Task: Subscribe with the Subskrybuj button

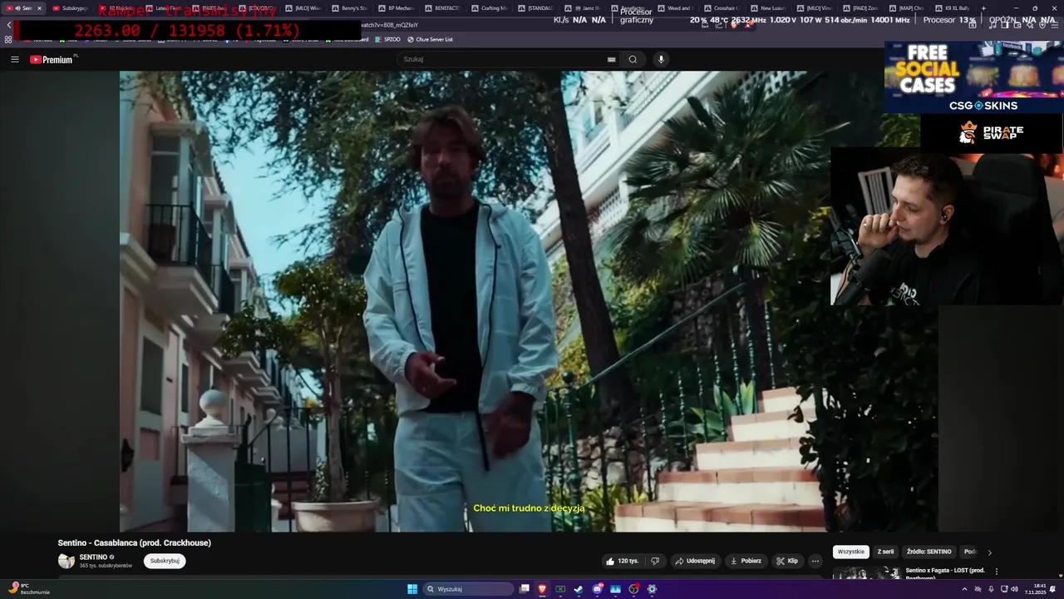Action: coord(165,561)
